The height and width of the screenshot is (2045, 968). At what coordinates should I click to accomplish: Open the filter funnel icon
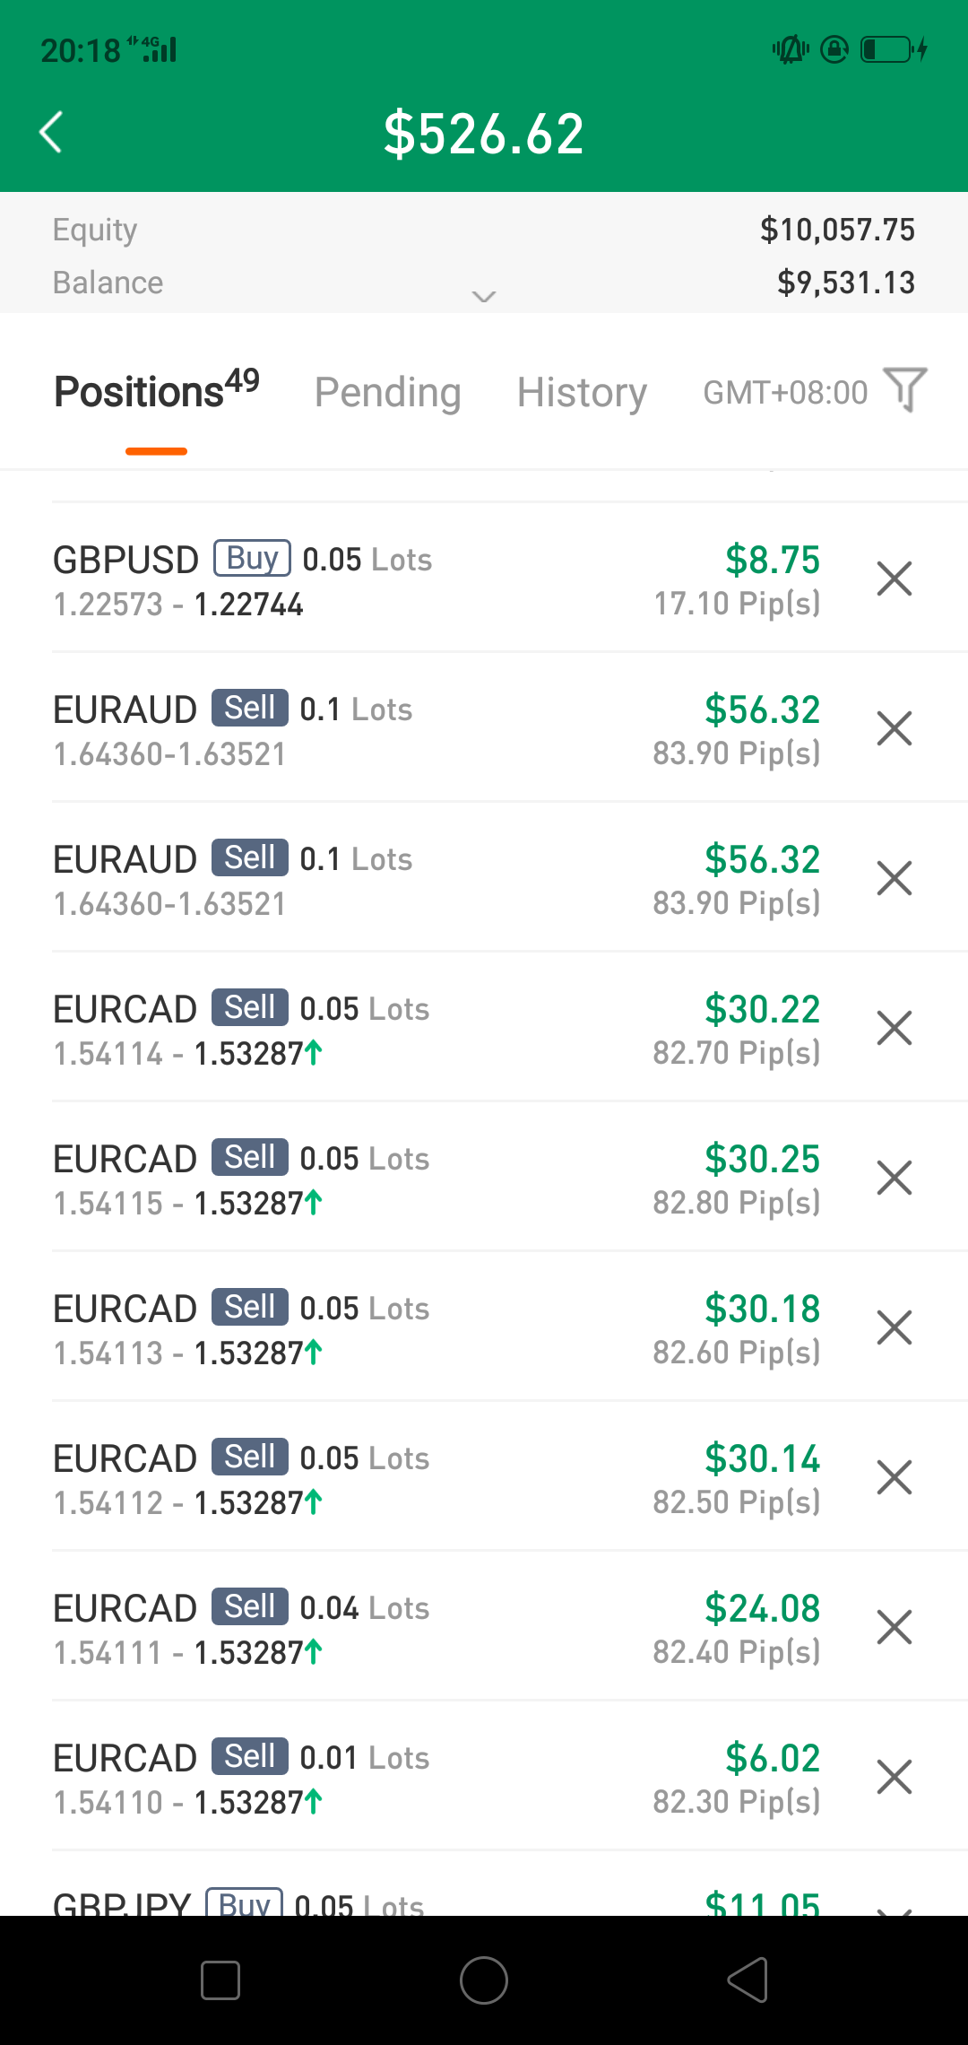904,390
